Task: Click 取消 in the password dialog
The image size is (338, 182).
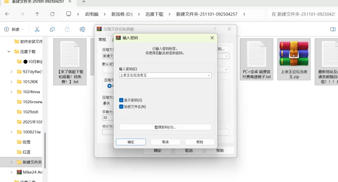Action: pyautogui.click(x=165, y=142)
